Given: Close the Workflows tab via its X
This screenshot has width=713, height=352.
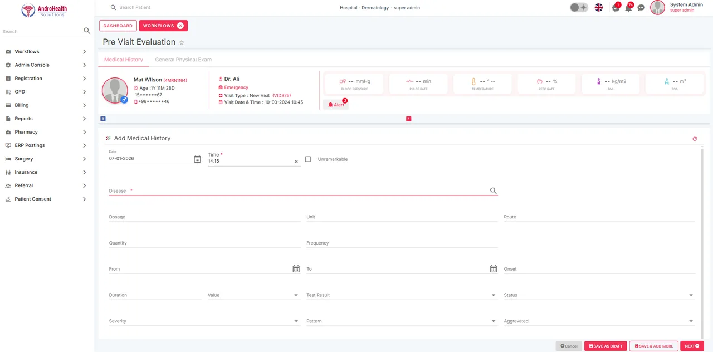Looking at the screenshot, I should click(180, 26).
